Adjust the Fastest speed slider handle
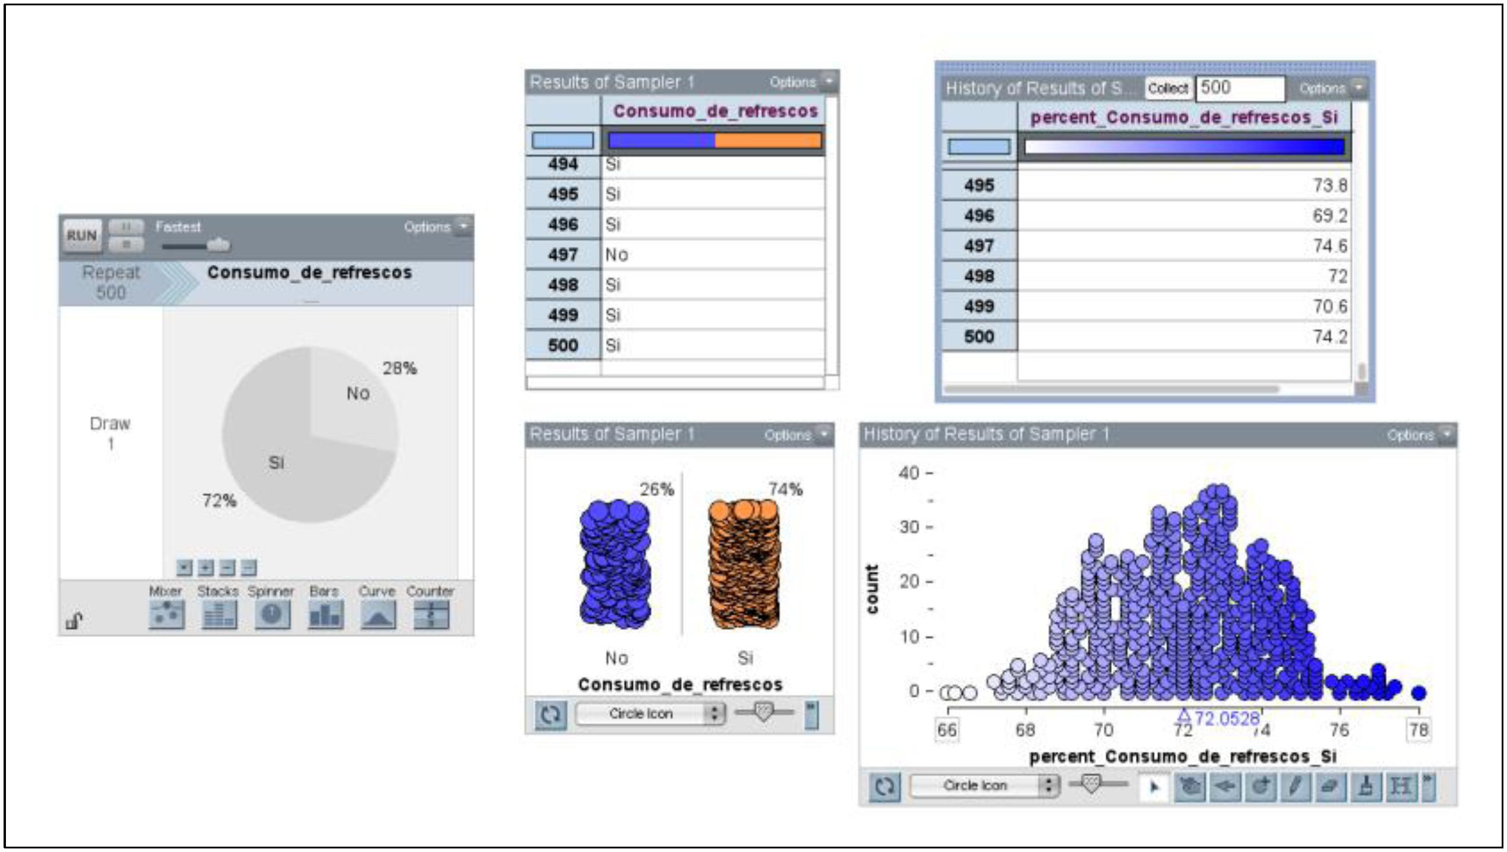This screenshot has width=1507, height=852. (x=218, y=244)
